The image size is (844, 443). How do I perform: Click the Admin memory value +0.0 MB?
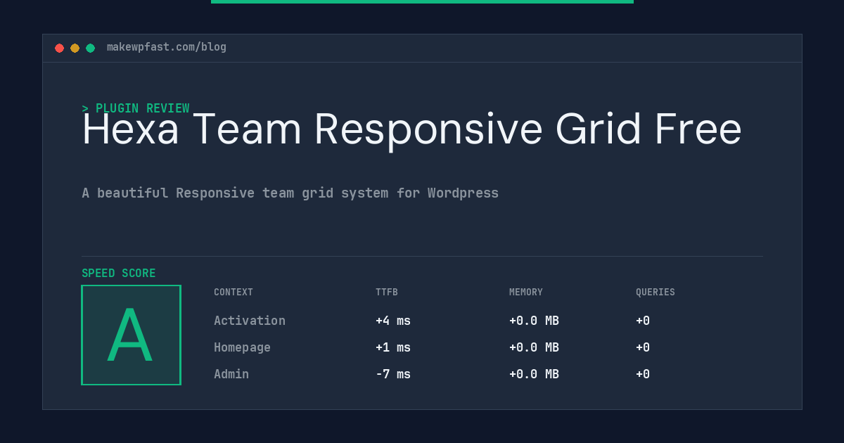point(534,374)
